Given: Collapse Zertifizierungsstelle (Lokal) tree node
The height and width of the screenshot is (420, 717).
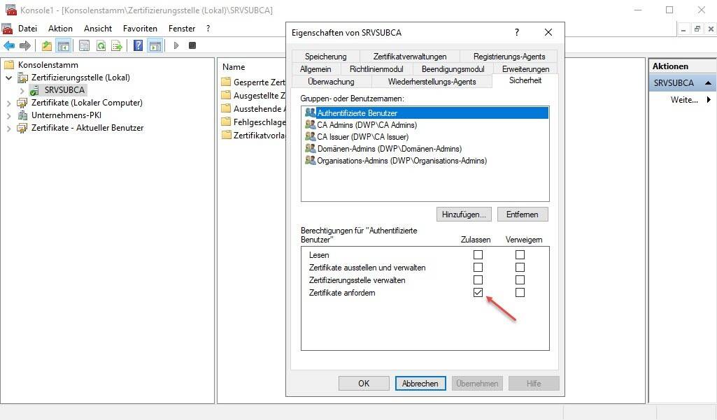Looking at the screenshot, I should coord(8,78).
